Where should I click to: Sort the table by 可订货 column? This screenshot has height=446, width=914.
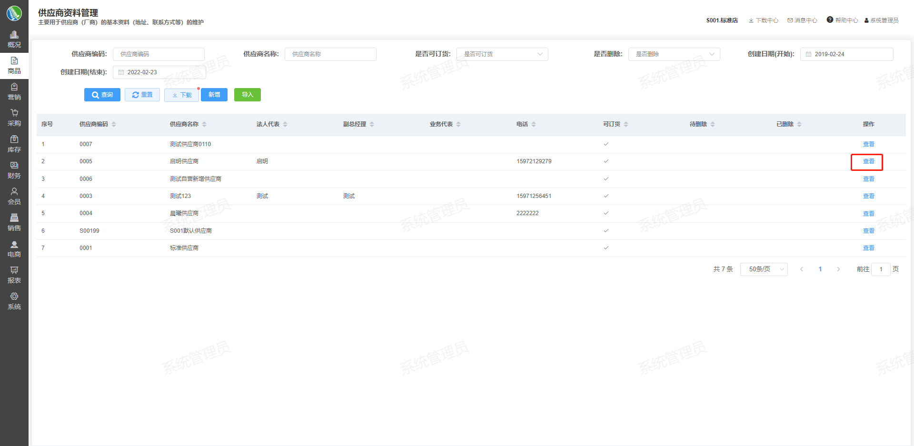coord(626,124)
